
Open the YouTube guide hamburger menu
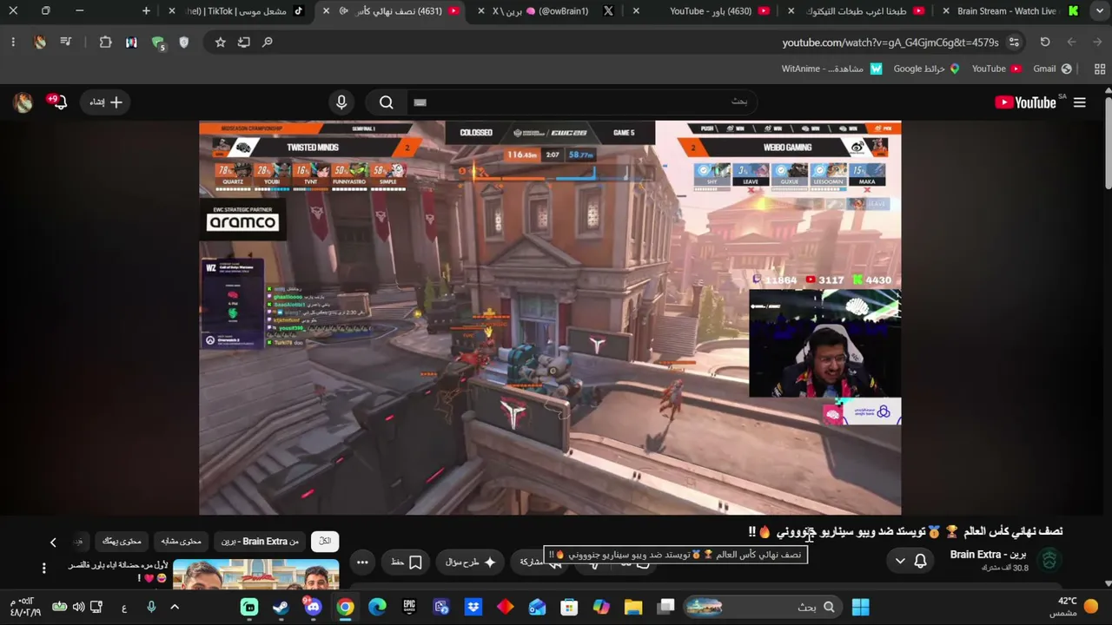coord(1080,102)
